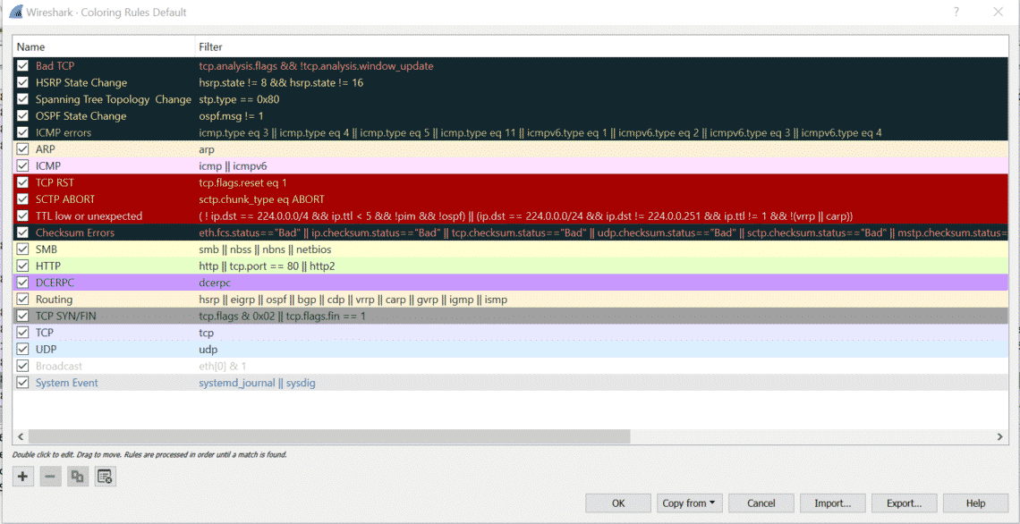Toggle OSPF State Change checkbox
Viewport: 1020px width, 524px height.
(x=22, y=115)
